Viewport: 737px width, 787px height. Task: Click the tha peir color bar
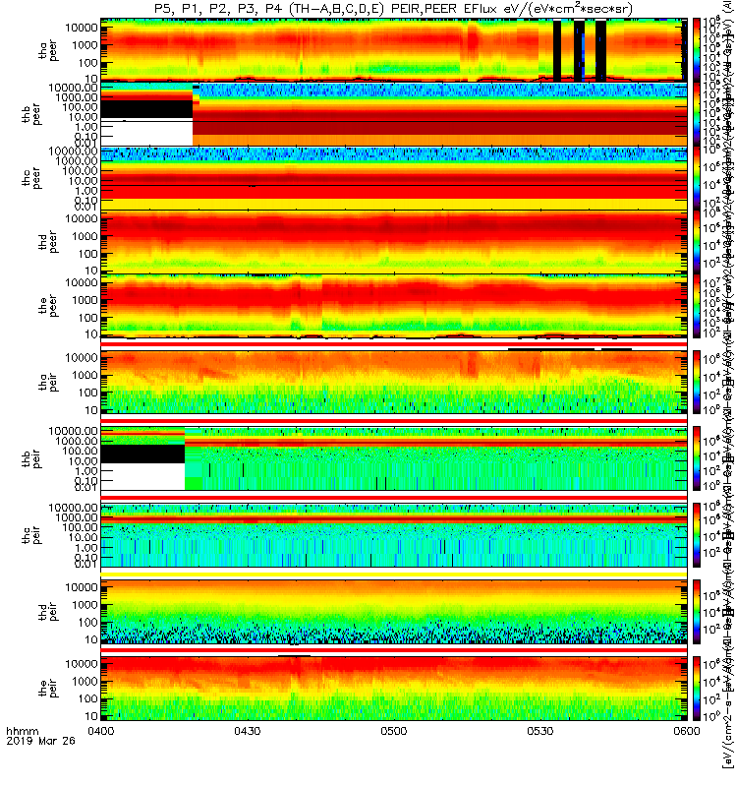(x=697, y=382)
